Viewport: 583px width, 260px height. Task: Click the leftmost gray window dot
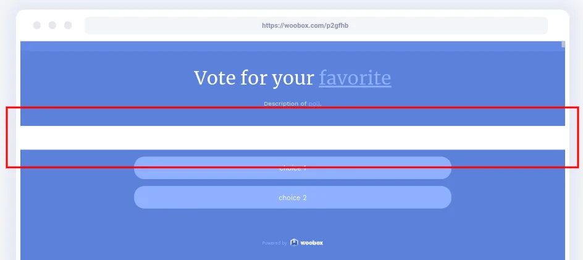tap(37, 25)
